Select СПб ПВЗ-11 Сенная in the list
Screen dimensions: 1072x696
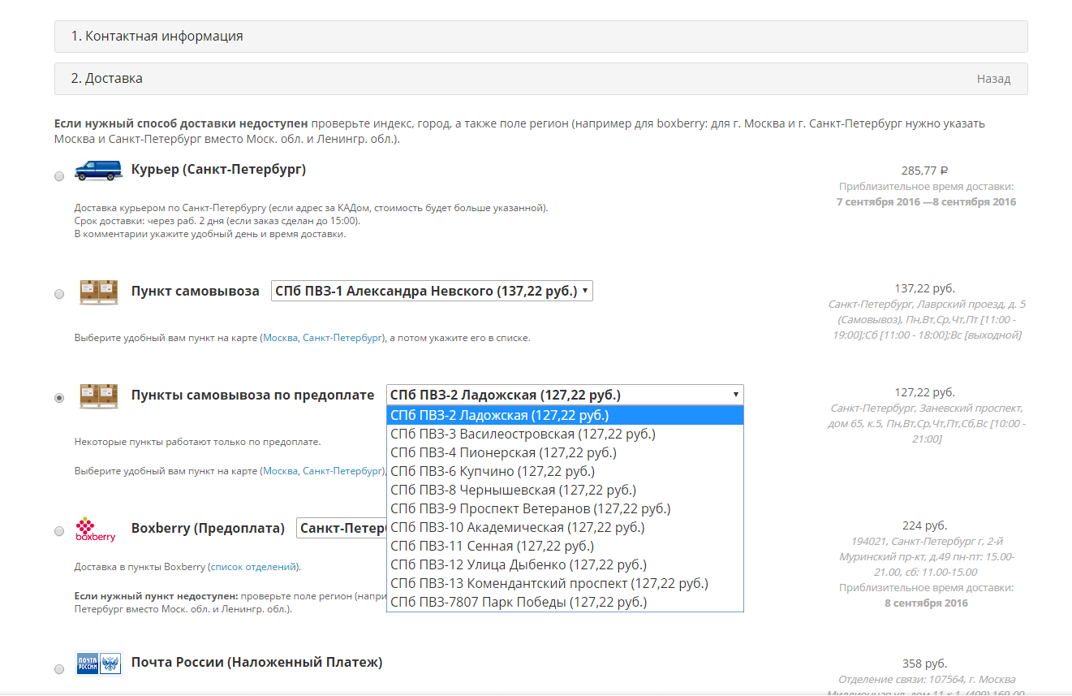[492, 547]
